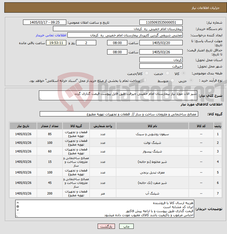Select the خدمت radio button
This screenshot has width=227, height=234.
pyautogui.click(x=167, y=73)
